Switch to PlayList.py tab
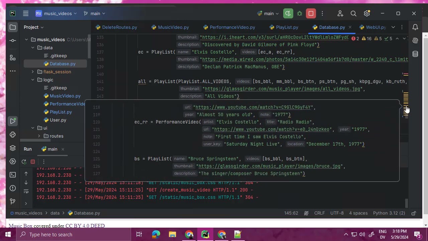428x241 pixels. tap(284, 27)
